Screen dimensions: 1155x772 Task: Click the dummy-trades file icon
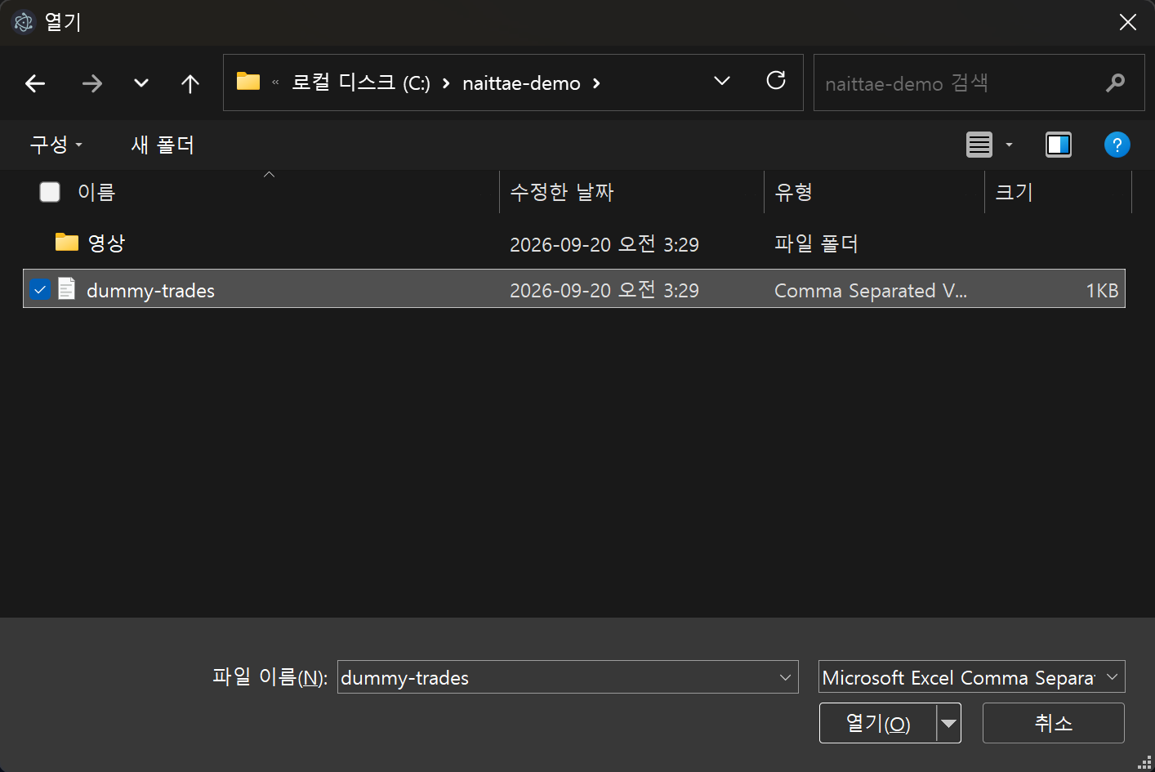(x=67, y=288)
